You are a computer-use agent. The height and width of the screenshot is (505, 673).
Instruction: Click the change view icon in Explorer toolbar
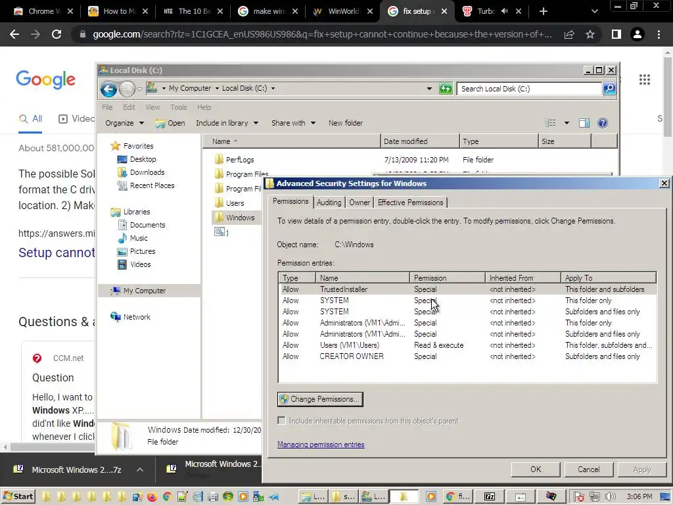(x=551, y=123)
